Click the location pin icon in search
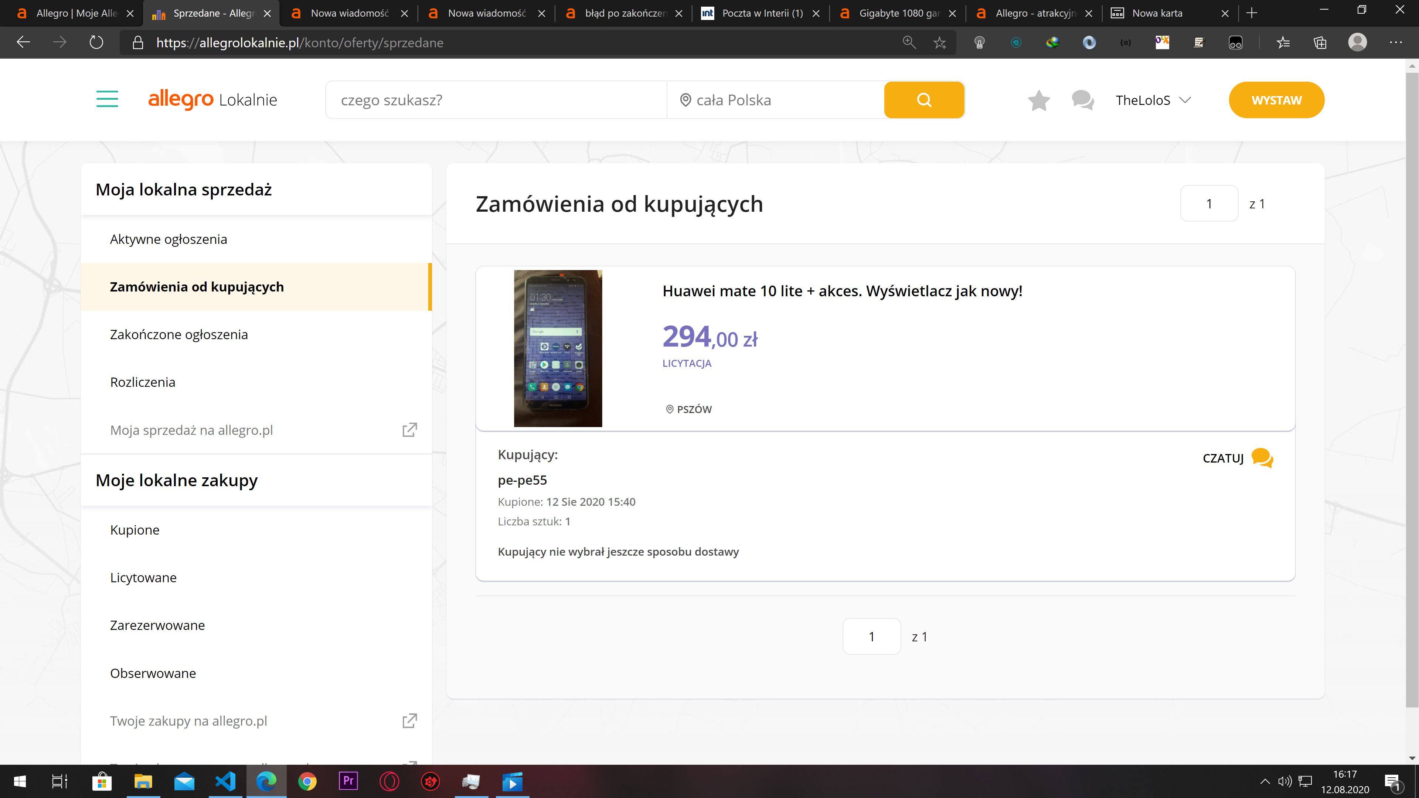 point(685,100)
